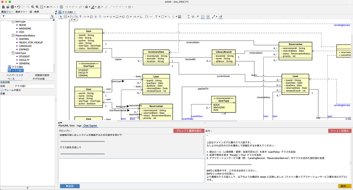Click the チャット初期化 button
Viewport: 353px width, 190px height.
(340, 131)
